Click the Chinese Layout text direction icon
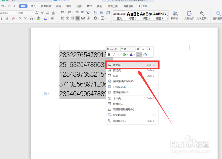222x159 pixels. 88,13
